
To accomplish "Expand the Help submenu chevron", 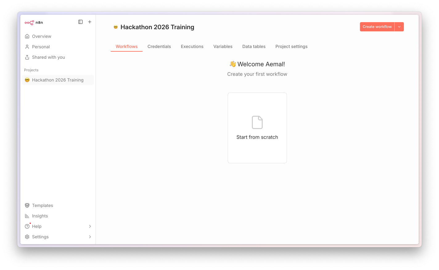I will tap(90, 226).
